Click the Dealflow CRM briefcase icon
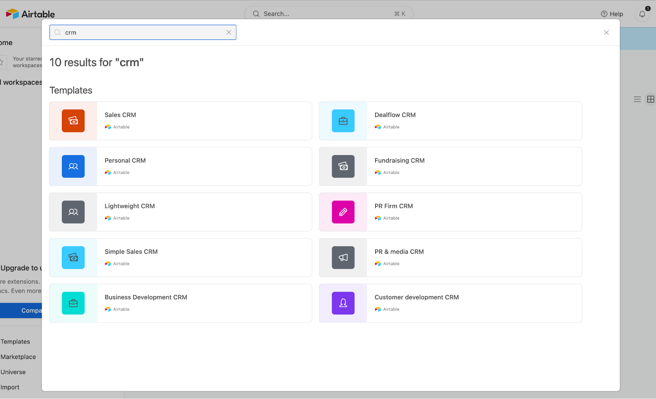Screen dimensions: 656x399 pyautogui.click(x=343, y=121)
